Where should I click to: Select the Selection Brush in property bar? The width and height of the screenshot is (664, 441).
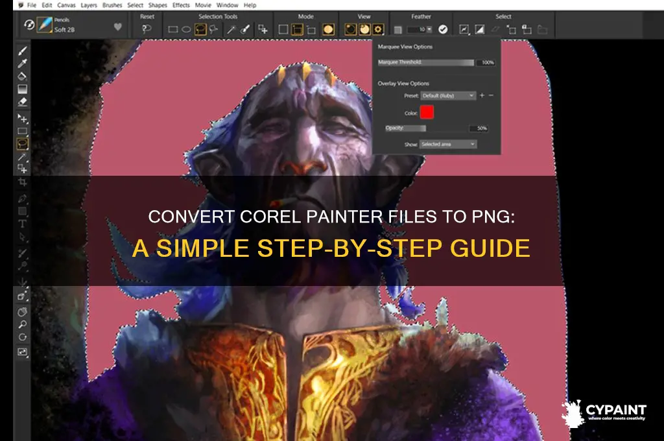244,29
